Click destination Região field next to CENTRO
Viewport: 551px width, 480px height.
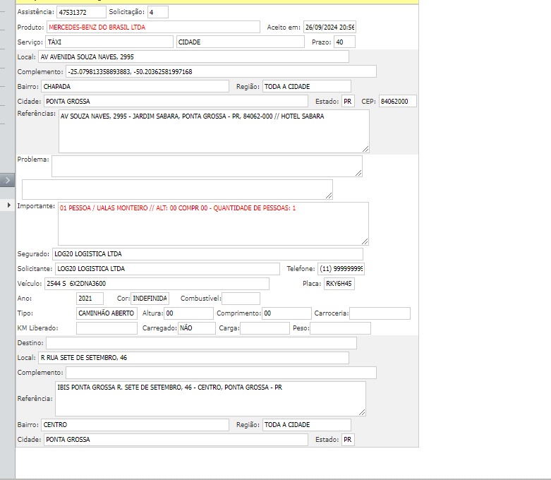coord(306,424)
